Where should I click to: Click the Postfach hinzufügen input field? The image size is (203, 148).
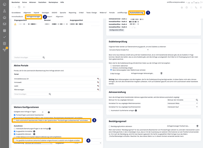[28, 57]
